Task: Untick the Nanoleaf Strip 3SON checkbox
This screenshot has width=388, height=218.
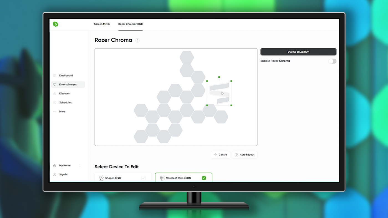Action: [x=204, y=178]
